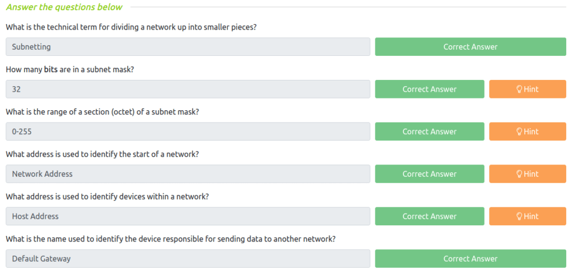Reveal the Hint for the network start address question
The height and width of the screenshot is (274, 573).
(x=527, y=174)
